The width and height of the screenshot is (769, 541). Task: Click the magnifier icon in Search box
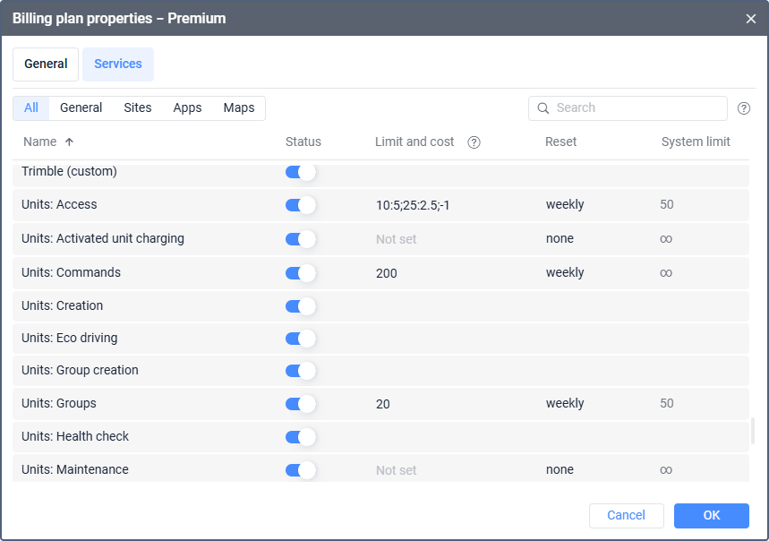pos(543,107)
